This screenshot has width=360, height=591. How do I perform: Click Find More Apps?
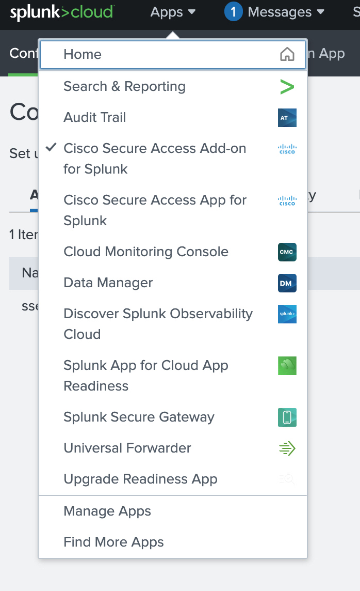pos(113,542)
